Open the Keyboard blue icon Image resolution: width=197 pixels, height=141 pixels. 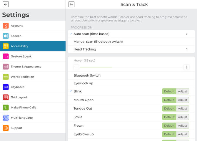point(6,87)
